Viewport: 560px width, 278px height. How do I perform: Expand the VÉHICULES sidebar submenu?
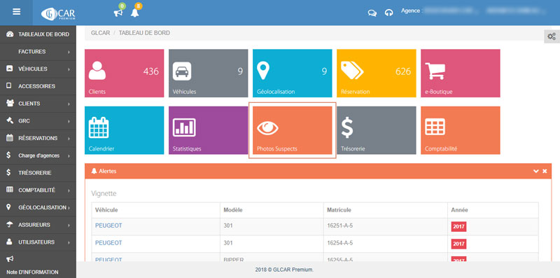click(x=38, y=69)
